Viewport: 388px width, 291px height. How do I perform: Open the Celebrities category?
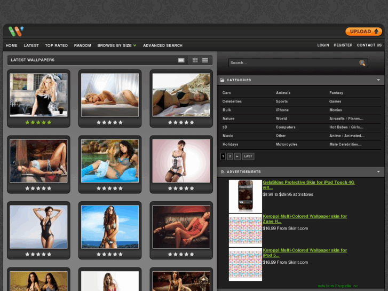click(x=232, y=101)
